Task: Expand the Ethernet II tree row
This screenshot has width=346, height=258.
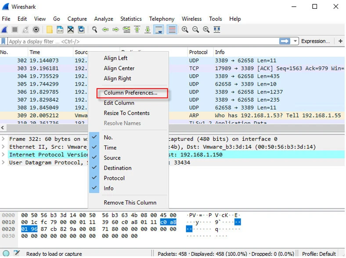Action: (x=4, y=147)
